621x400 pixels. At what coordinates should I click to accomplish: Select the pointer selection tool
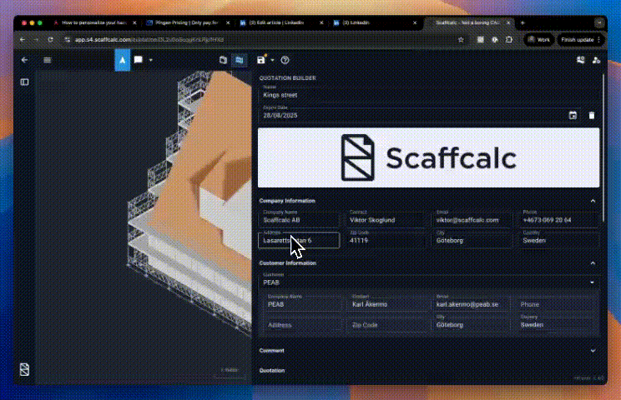[x=122, y=60]
